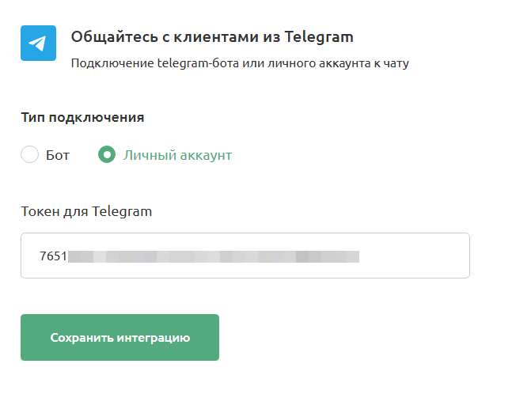Screen dimensions: 516x394
Task: Click the visible "7651" token digits
Action: 53,256
